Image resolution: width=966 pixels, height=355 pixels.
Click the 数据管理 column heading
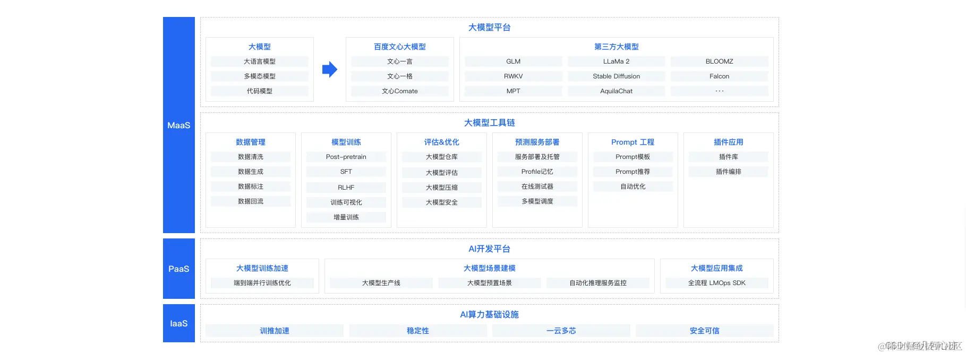251,142
